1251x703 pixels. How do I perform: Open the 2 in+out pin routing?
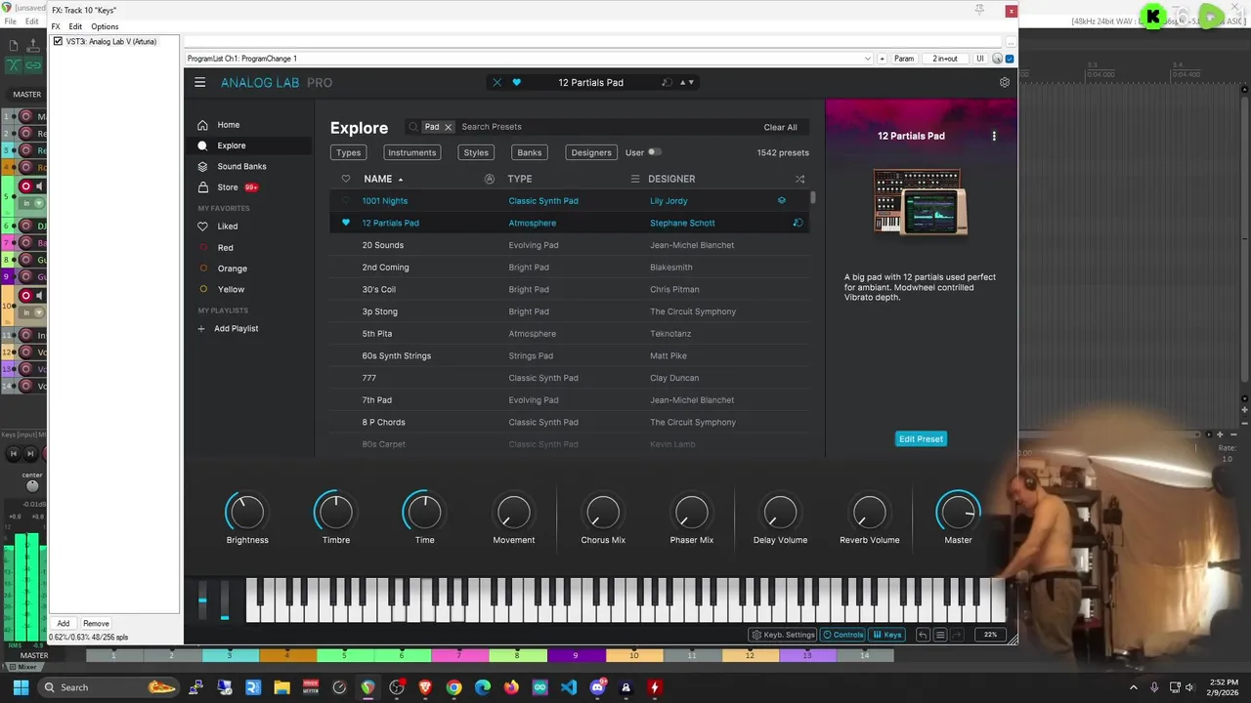click(944, 59)
